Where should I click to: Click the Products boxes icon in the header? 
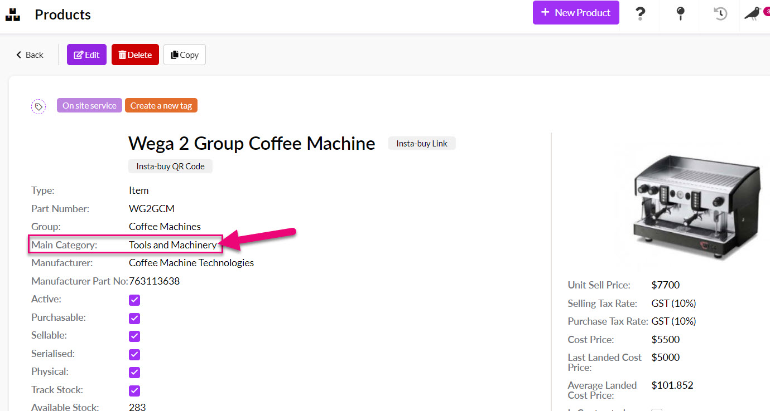12,14
